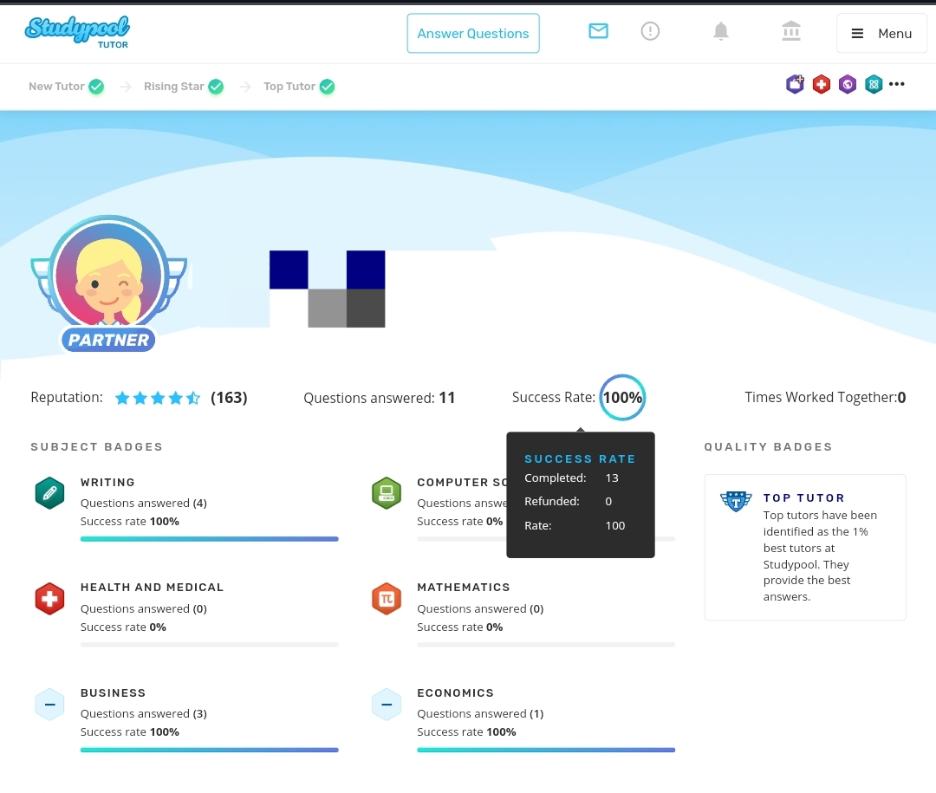
Task: Click Writing's Questions answered (4) text
Action: [144, 504]
